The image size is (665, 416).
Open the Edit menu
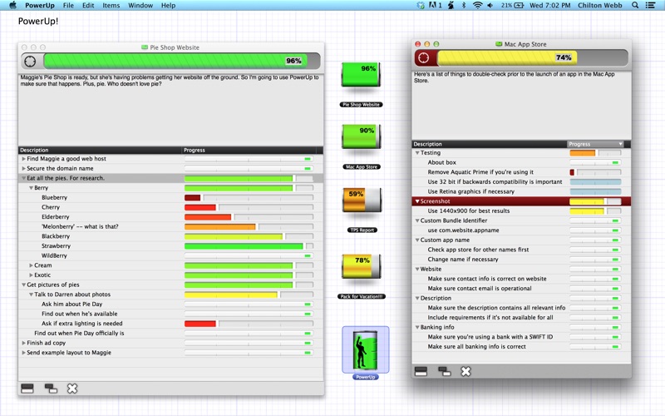pos(88,5)
